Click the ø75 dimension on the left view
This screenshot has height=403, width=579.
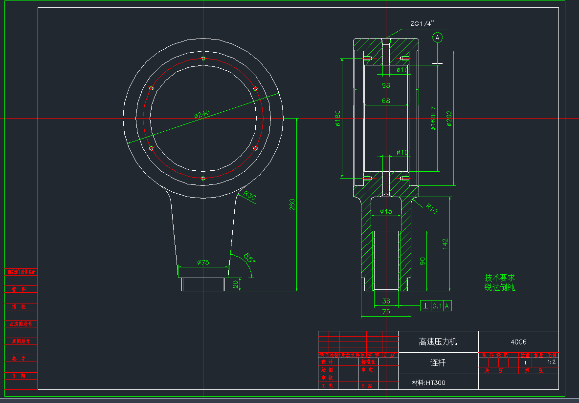tap(203, 262)
